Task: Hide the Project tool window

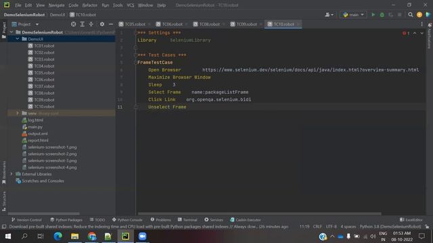Action: [111, 24]
